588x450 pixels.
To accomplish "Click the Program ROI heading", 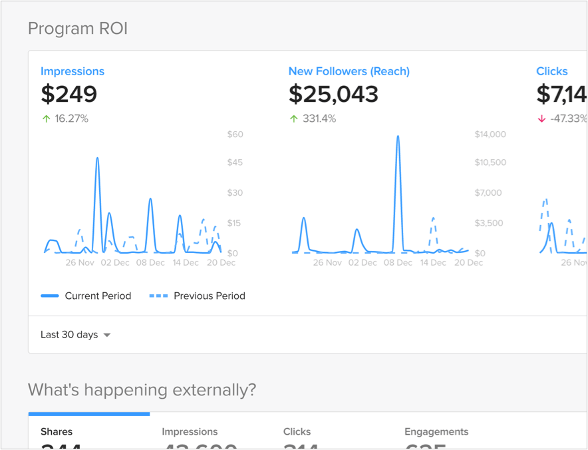I will 78,29.
